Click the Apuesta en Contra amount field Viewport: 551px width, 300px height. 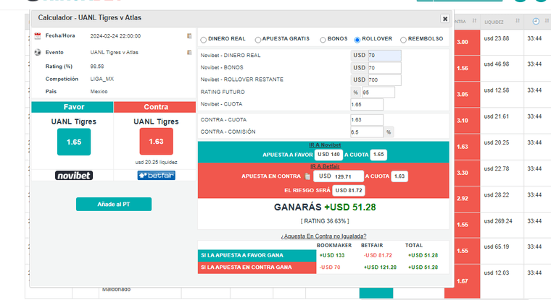pos(339,176)
